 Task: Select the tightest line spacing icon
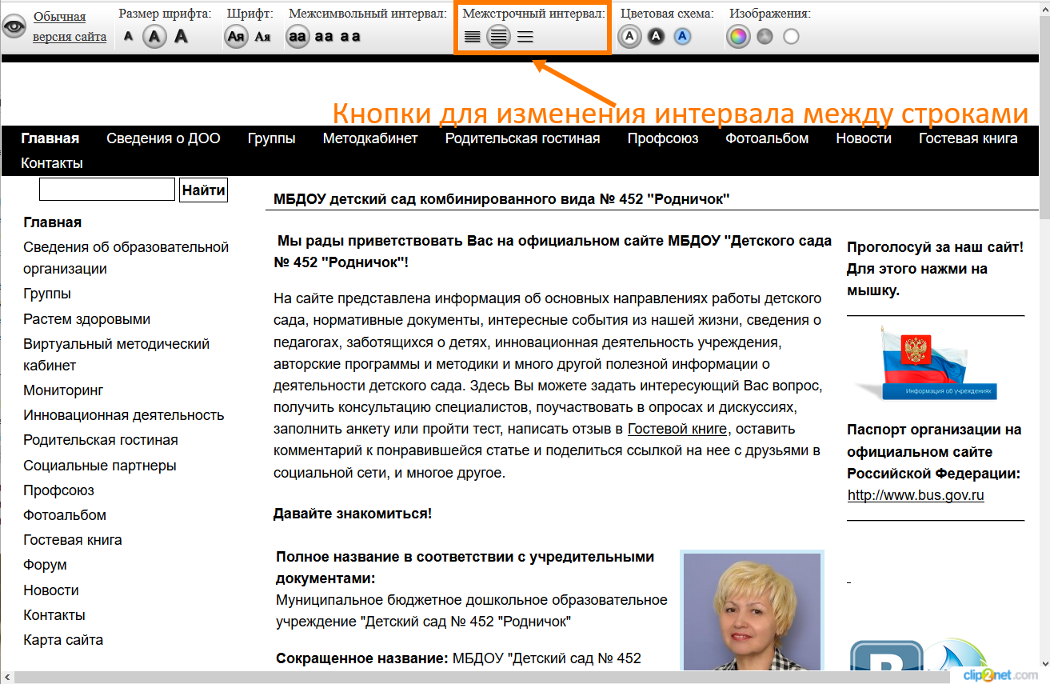pyautogui.click(x=472, y=37)
